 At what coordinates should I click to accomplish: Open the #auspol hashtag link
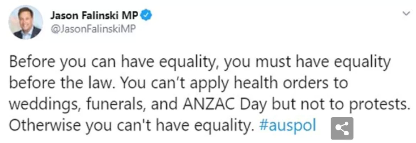click(x=288, y=126)
